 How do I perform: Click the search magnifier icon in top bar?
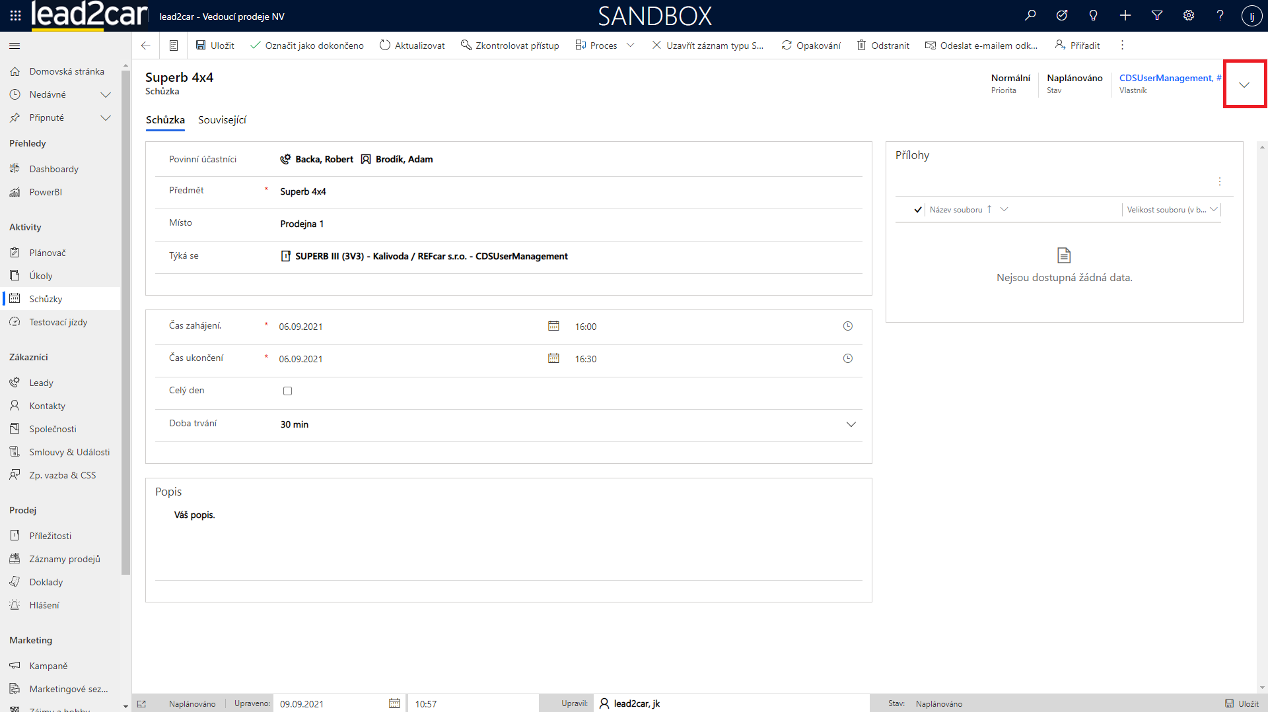1030,15
